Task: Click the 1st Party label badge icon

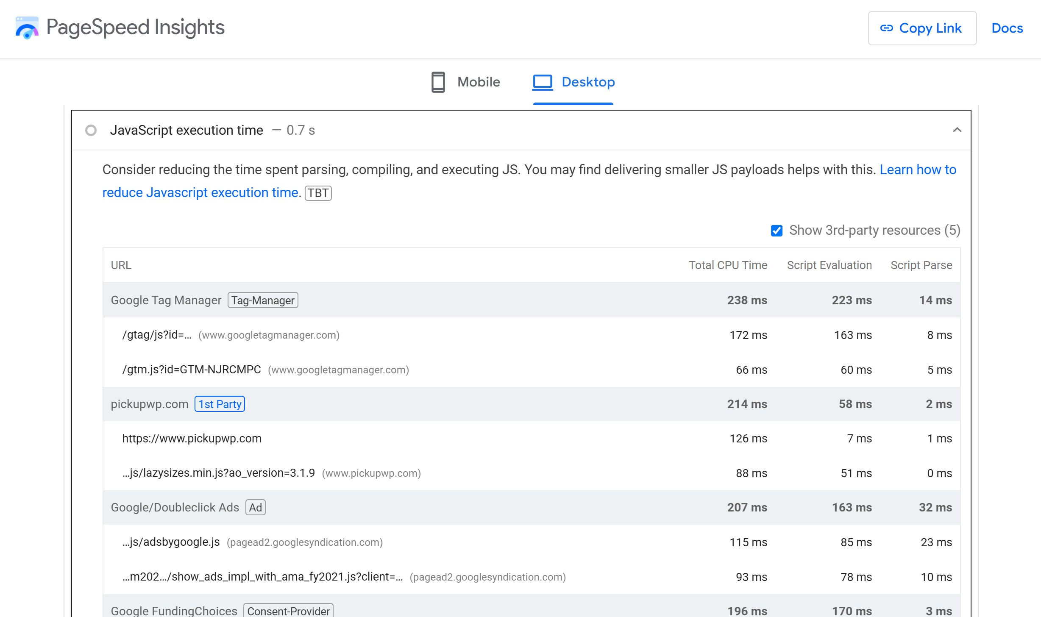Action: click(220, 403)
